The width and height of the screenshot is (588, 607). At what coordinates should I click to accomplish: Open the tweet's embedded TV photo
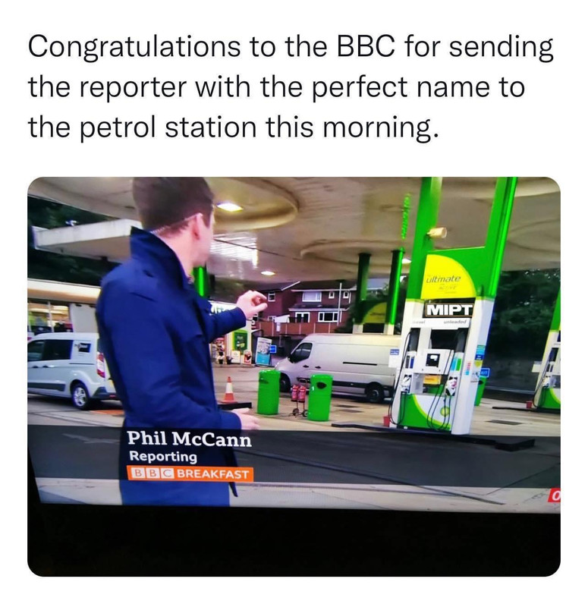(294, 376)
